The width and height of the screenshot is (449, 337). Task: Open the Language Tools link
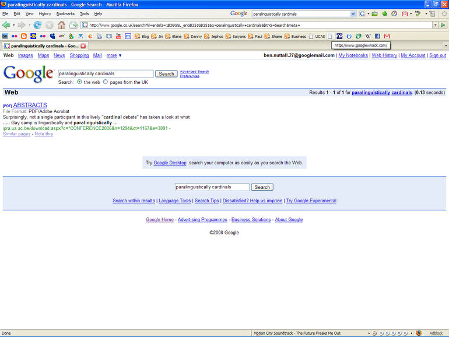(175, 201)
